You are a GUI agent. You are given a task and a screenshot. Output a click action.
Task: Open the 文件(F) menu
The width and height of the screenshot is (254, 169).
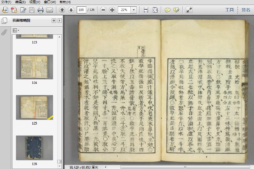tap(6, 2)
